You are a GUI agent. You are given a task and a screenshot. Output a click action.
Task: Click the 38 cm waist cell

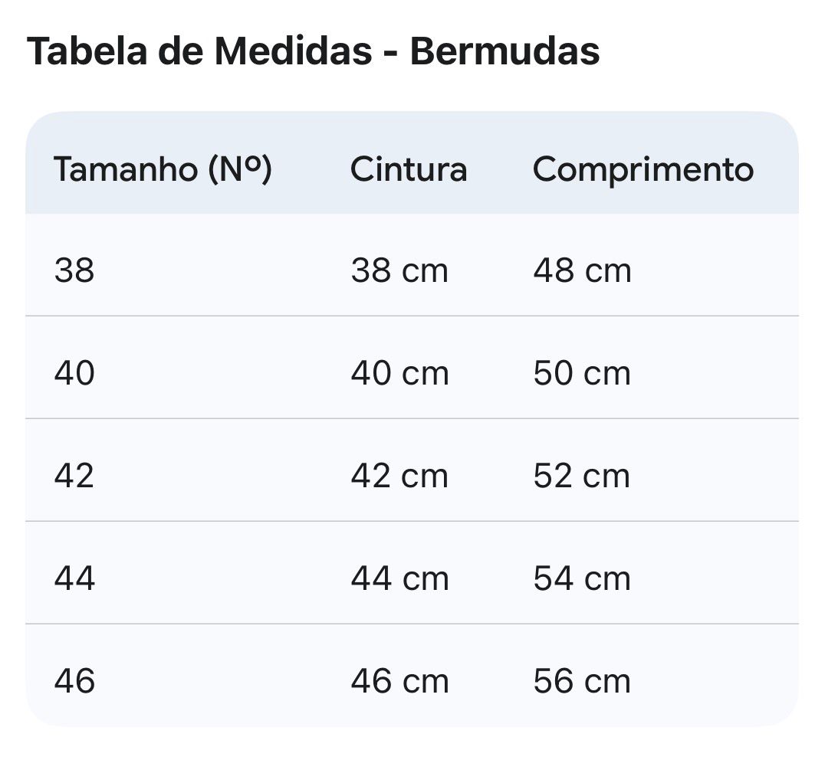point(399,271)
